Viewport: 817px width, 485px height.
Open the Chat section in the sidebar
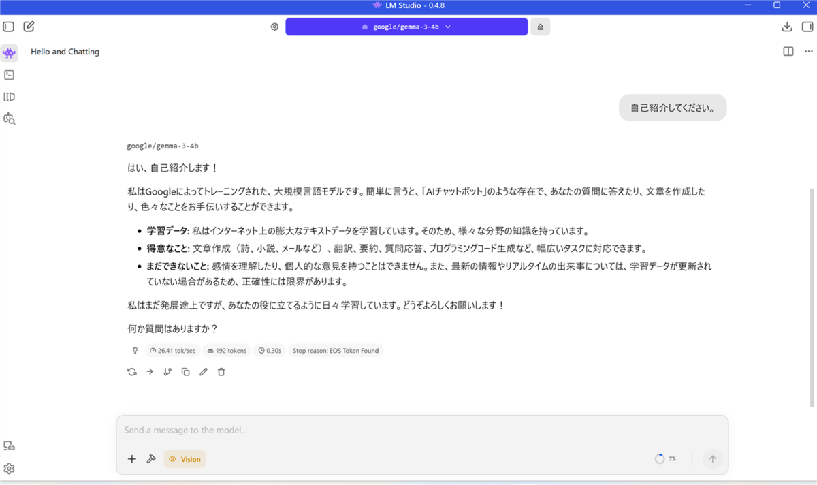(x=9, y=53)
